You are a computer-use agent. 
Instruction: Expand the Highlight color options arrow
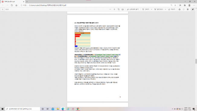point(166,9)
